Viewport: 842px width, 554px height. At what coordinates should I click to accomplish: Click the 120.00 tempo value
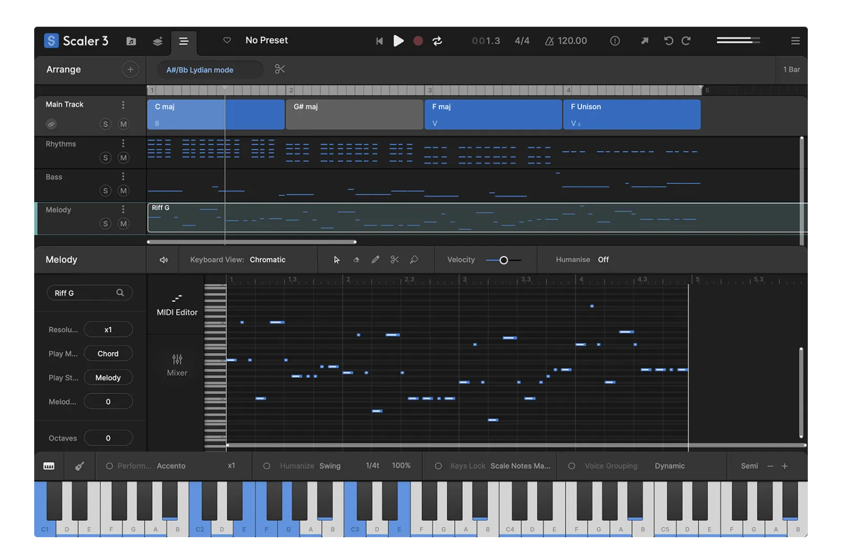[x=572, y=40]
